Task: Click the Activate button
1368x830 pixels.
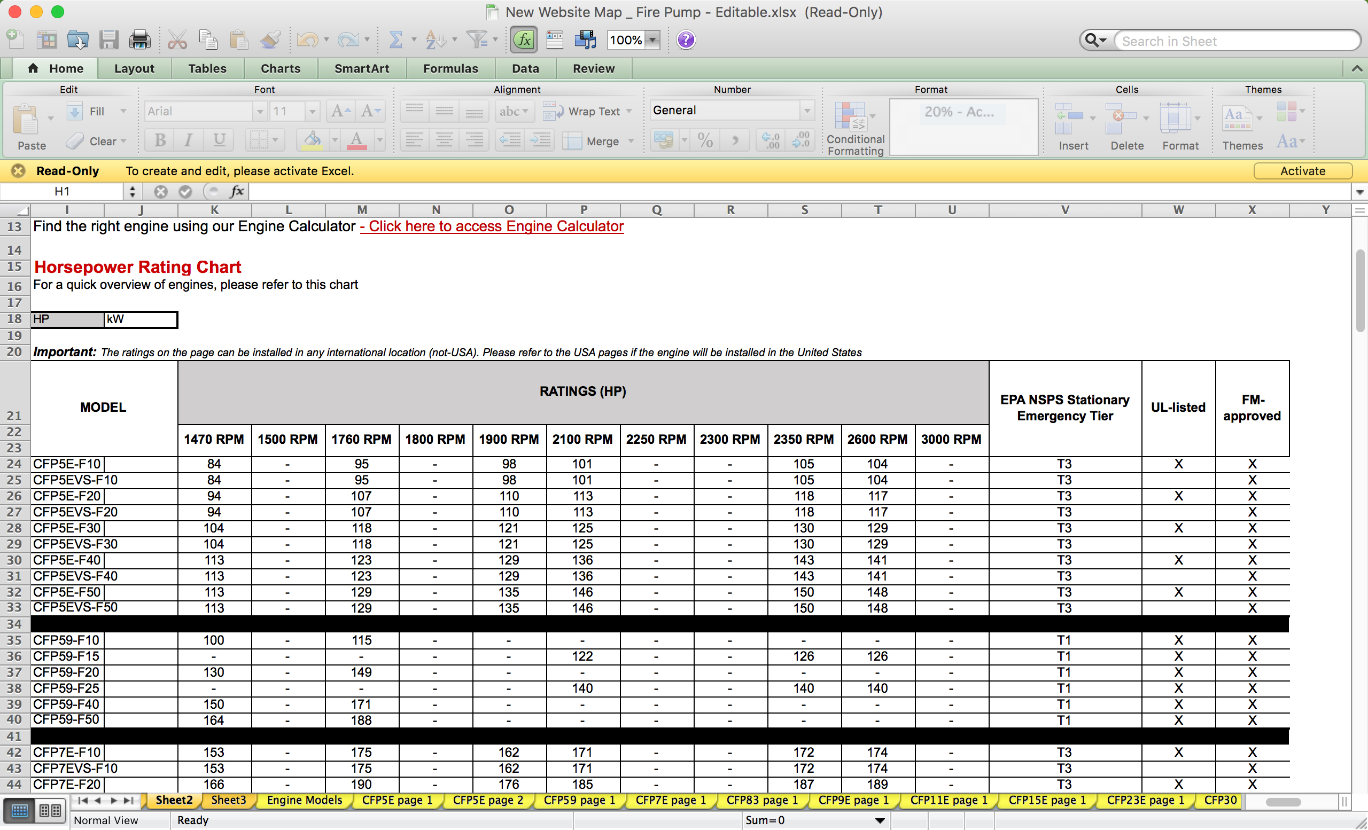Action: click(x=1302, y=171)
